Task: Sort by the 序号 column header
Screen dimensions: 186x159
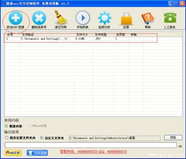Action: (x=12, y=35)
